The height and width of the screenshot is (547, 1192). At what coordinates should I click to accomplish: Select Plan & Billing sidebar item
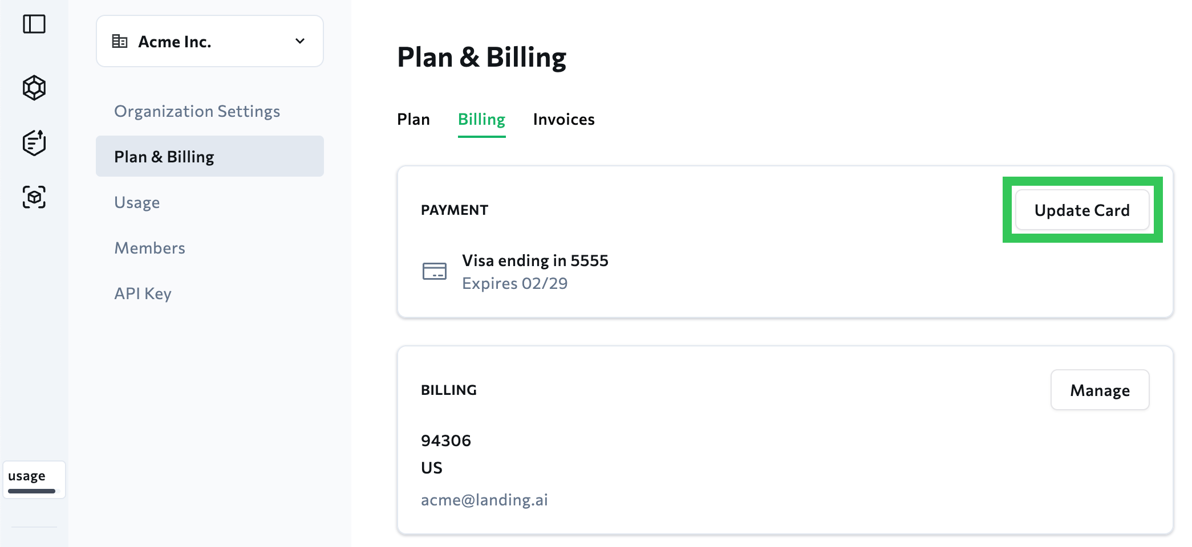(209, 157)
